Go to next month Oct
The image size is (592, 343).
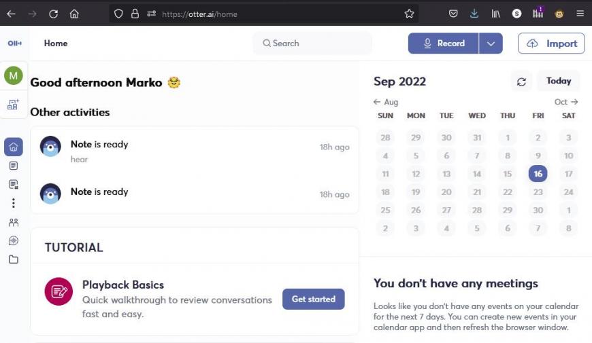pyautogui.click(x=566, y=102)
